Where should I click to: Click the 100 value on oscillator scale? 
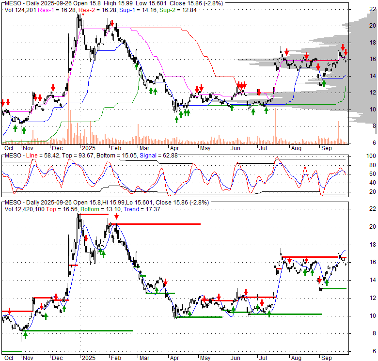tap(371, 156)
